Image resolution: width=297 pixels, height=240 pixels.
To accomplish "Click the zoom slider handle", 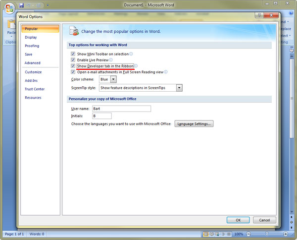I will [x=267, y=234].
